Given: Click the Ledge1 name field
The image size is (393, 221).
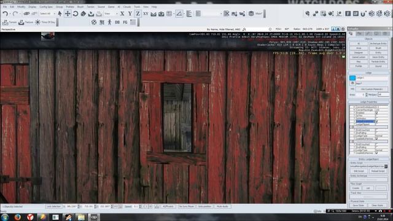Looking at the screenshot, I should (372, 78).
